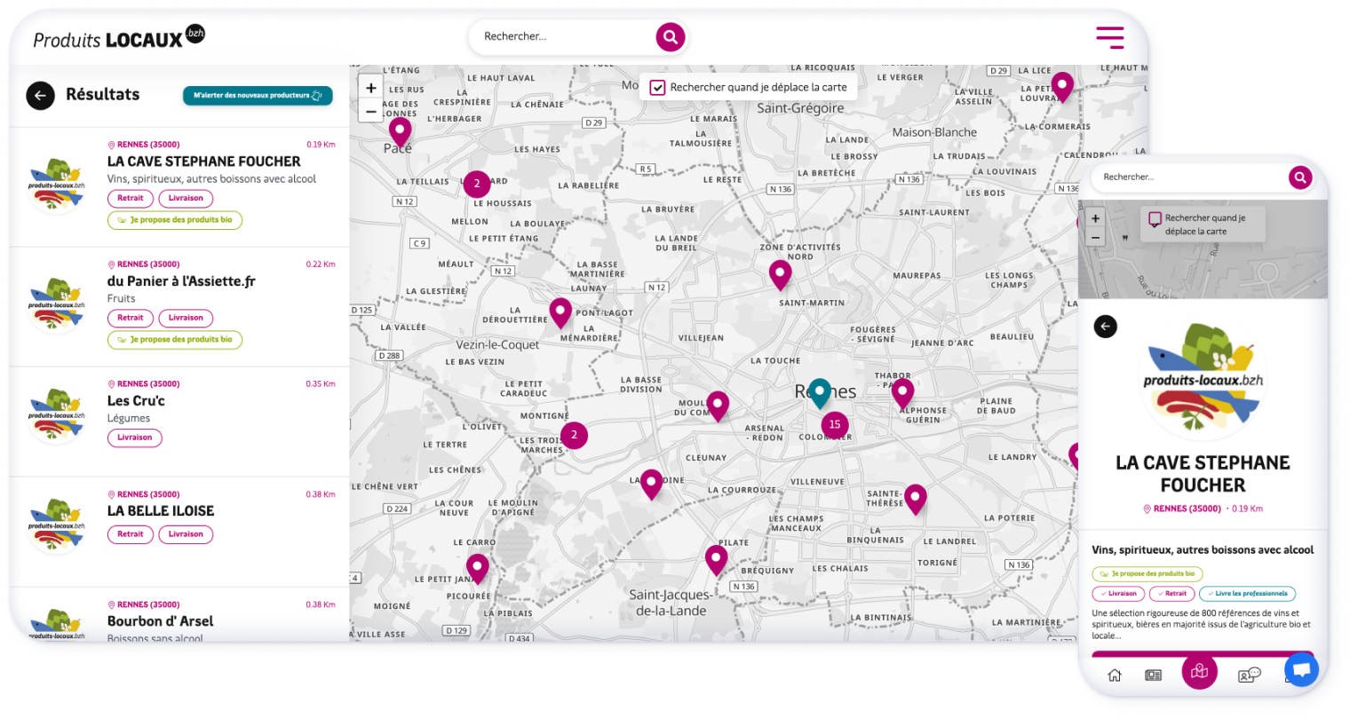Click the map pin at Saint-Martin
1350x718 pixels.
[780, 273]
